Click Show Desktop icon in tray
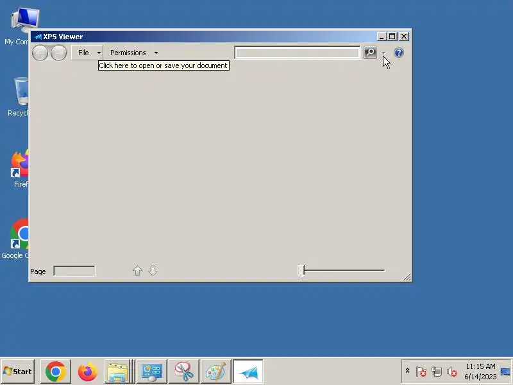513x385 pixels. click(505, 372)
